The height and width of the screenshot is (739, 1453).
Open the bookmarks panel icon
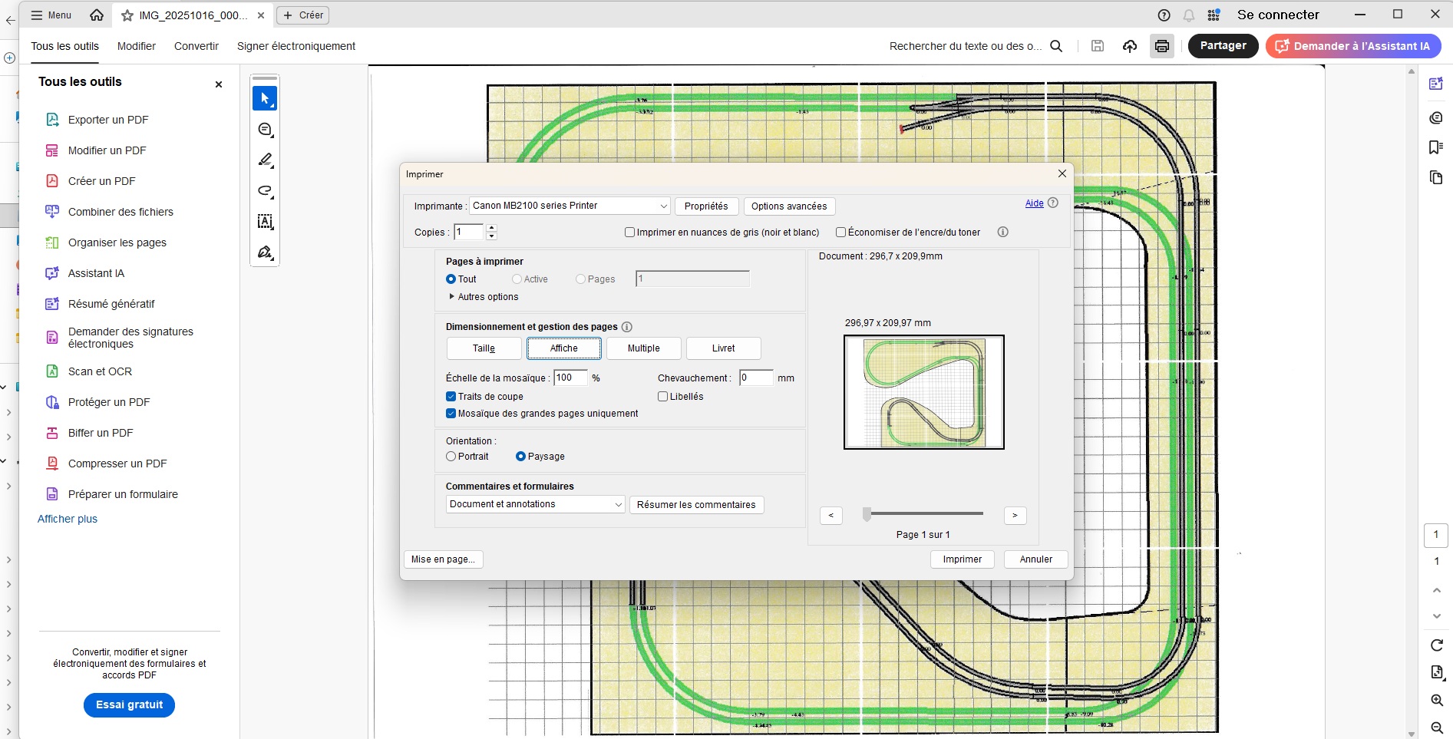1435,147
